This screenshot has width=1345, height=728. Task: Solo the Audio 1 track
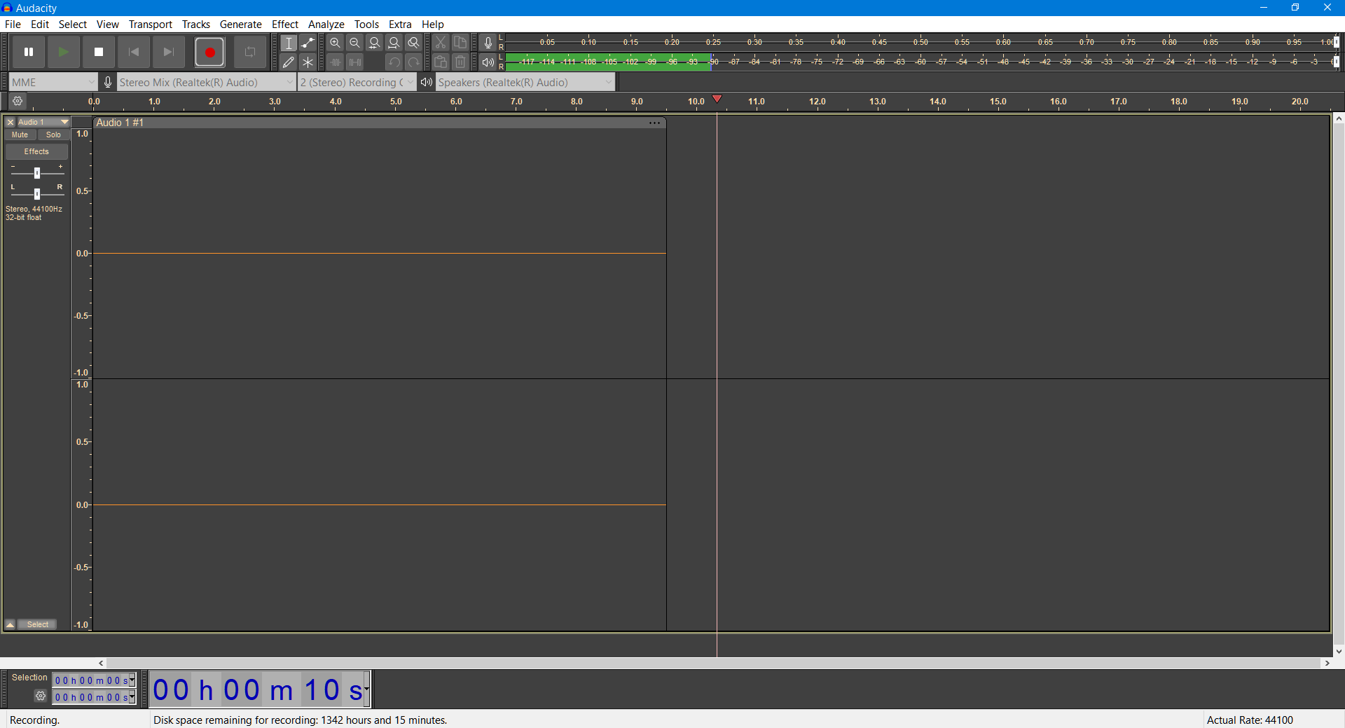(x=53, y=135)
